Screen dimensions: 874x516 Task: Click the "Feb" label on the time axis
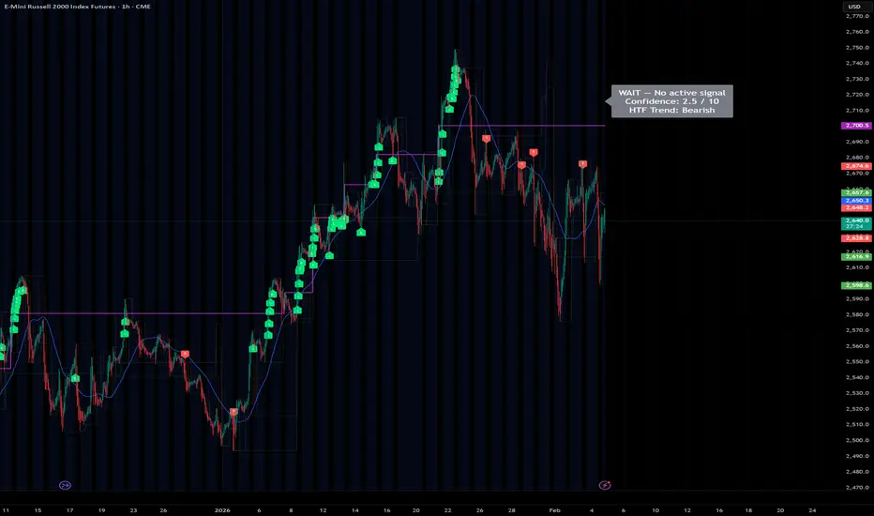coord(554,509)
